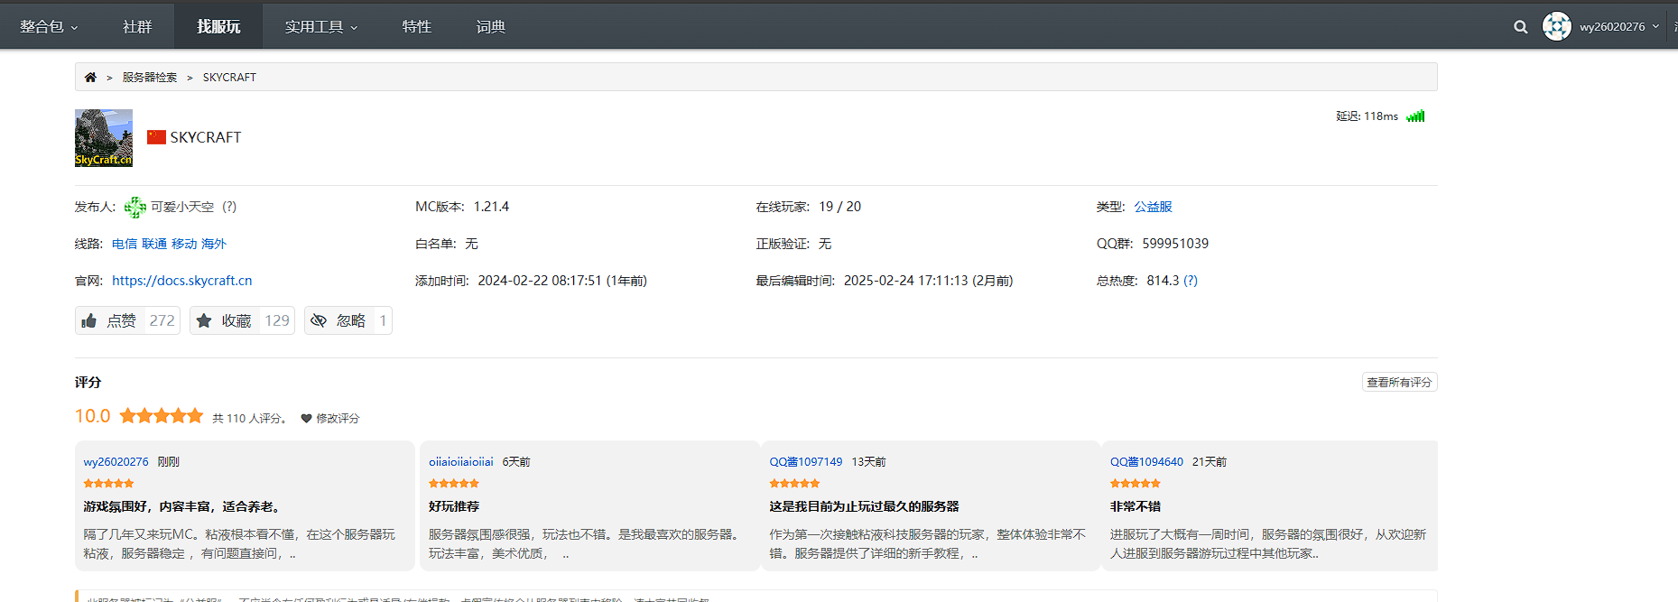Click the star rating in QQ酱1097149's review
The height and width of the screenshot is (602, 1678).
[x=794, y=484]
